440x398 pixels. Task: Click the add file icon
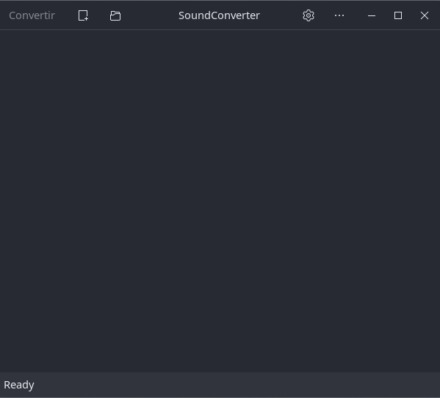click(83, 15)
